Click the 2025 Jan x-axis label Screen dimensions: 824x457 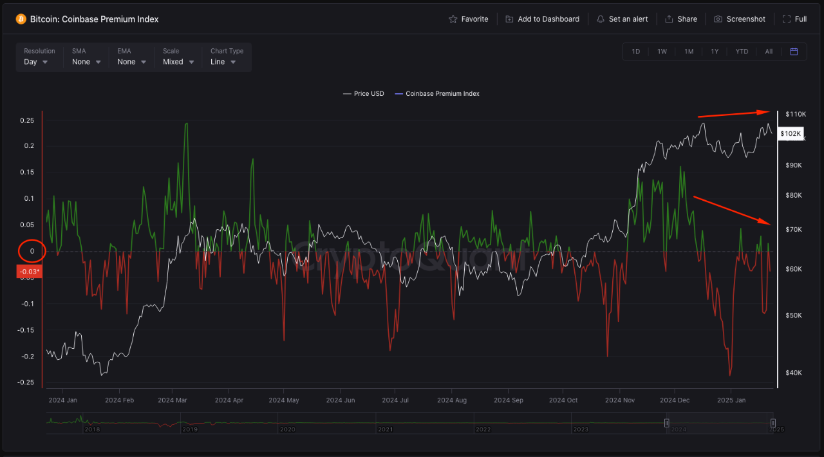(731, 400)
